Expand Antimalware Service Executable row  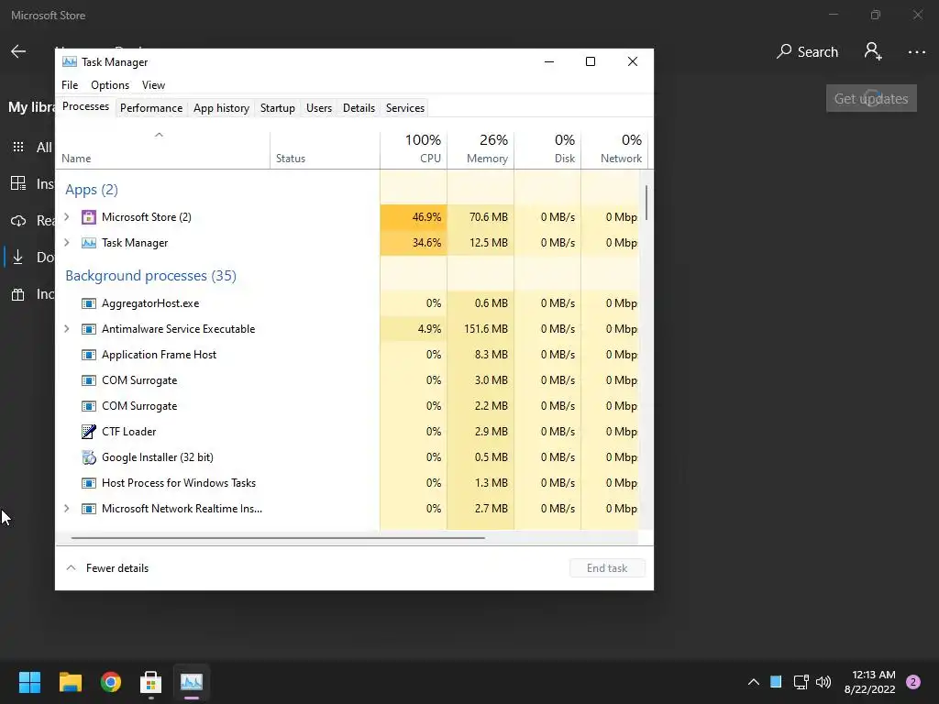click(x=67, y=329)
